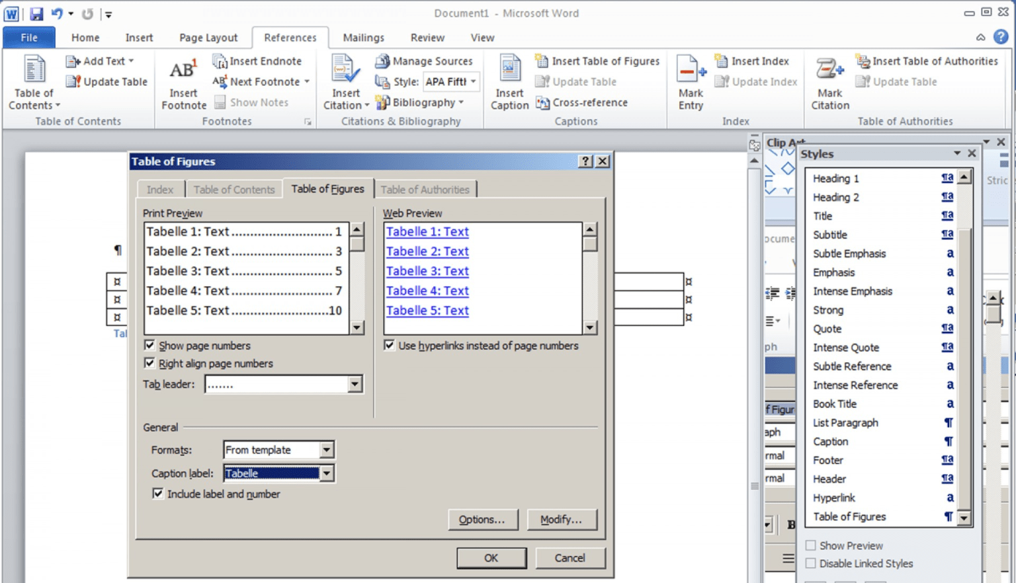The height and width of the screenshot is (583, 1016).
Task: Click the Modify... button
Action: point(562,520)
